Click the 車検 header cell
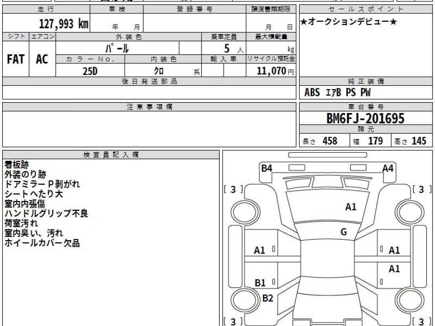 point(116,9)
